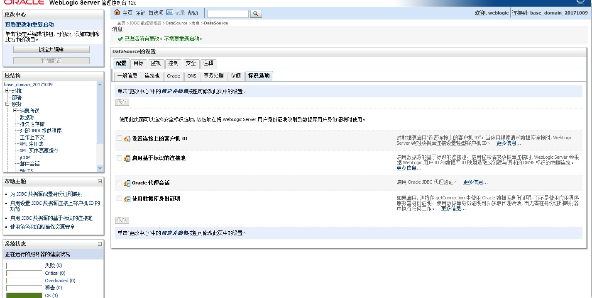Open the 首选项 link
This screenshot has height=298, width=592.
click(156, 13)
